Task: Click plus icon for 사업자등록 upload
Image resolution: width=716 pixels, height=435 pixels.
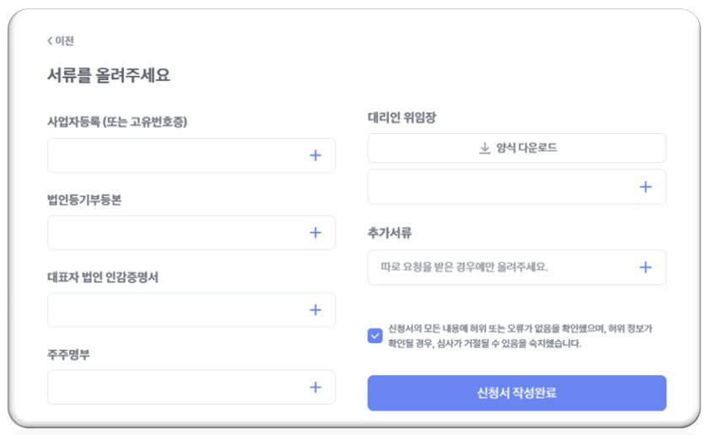Action: [315, 155]
